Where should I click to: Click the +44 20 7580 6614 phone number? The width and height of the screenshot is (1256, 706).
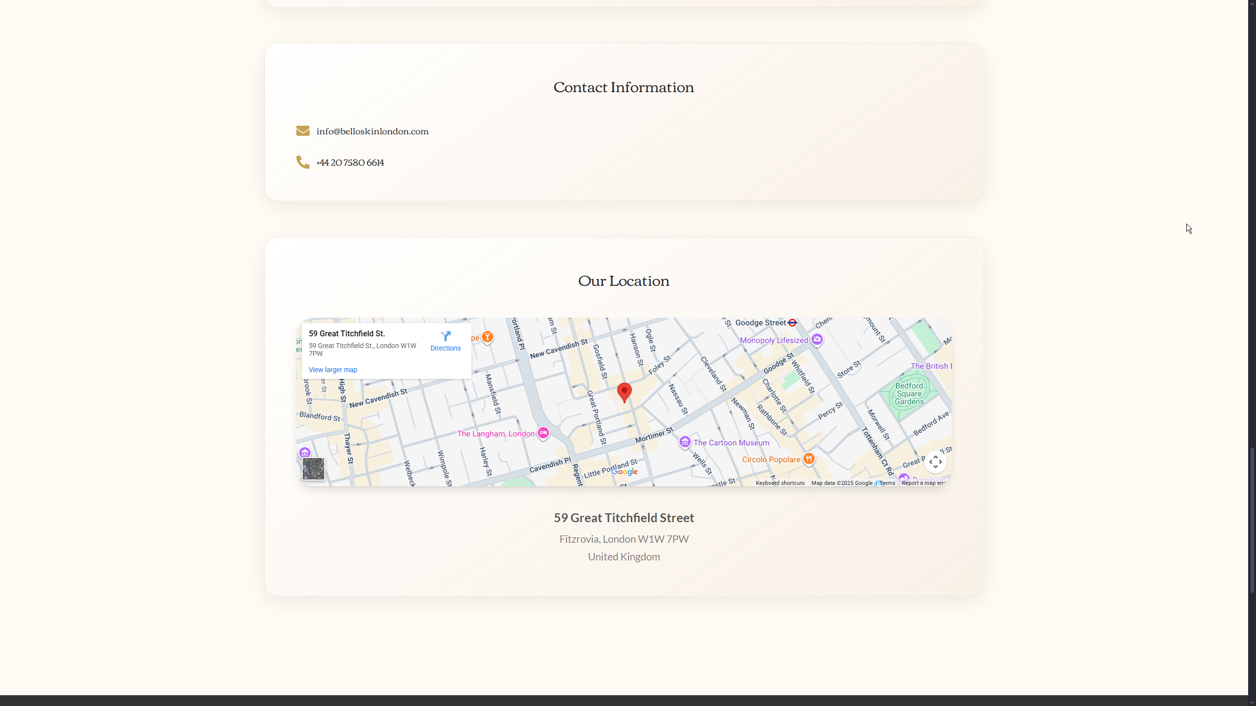[350, 163]
